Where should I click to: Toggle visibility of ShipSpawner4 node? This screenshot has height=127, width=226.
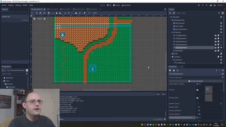point(221,48)
